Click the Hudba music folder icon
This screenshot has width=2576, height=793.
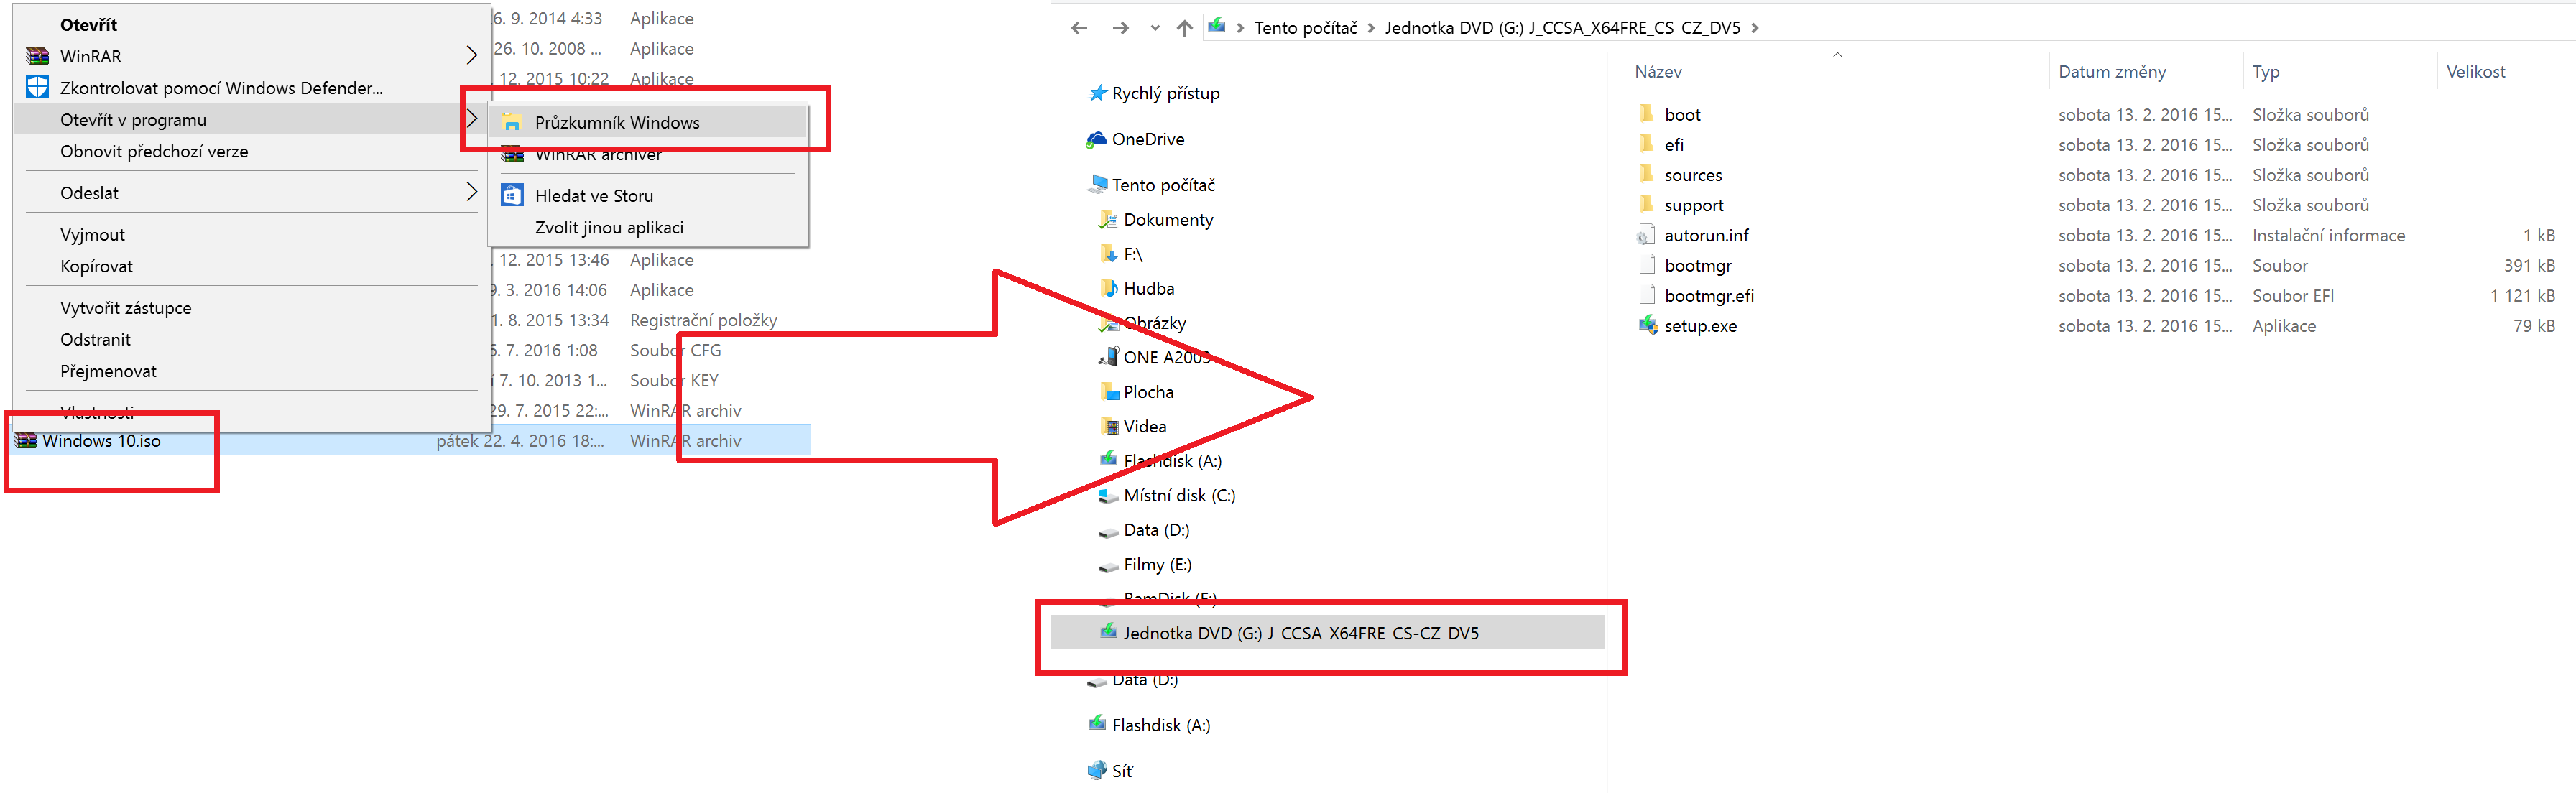pos(1108,288)
